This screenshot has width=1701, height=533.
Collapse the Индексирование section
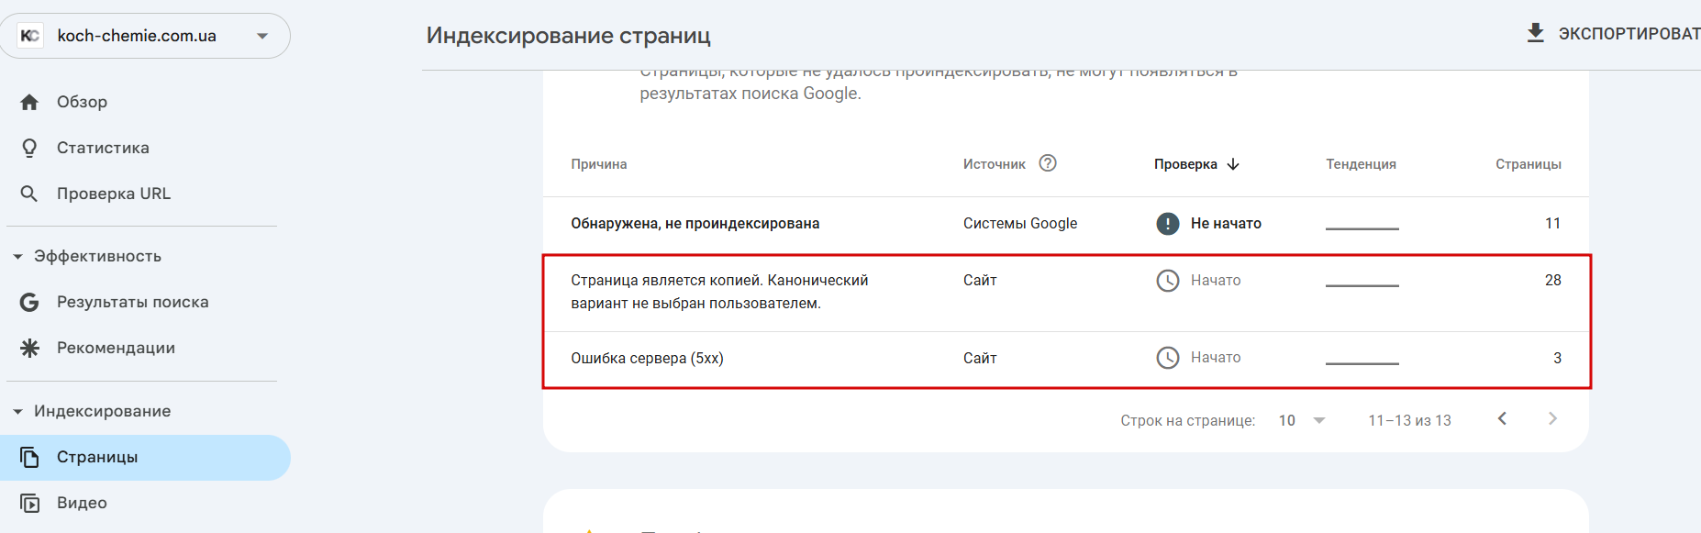[x=17, y=412]
